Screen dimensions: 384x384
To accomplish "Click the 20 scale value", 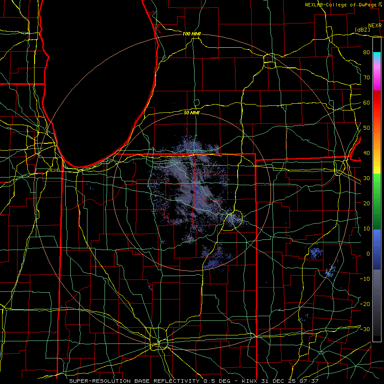I will [367, 203].
